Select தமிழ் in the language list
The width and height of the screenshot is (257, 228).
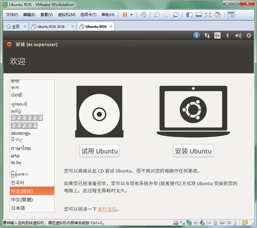coord(32,111)
